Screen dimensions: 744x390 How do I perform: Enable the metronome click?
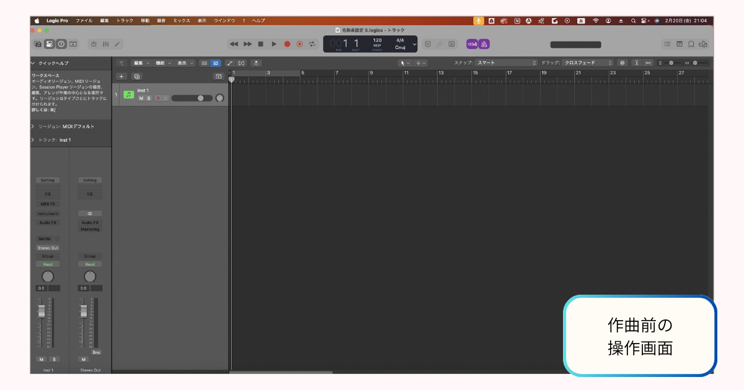484,44
